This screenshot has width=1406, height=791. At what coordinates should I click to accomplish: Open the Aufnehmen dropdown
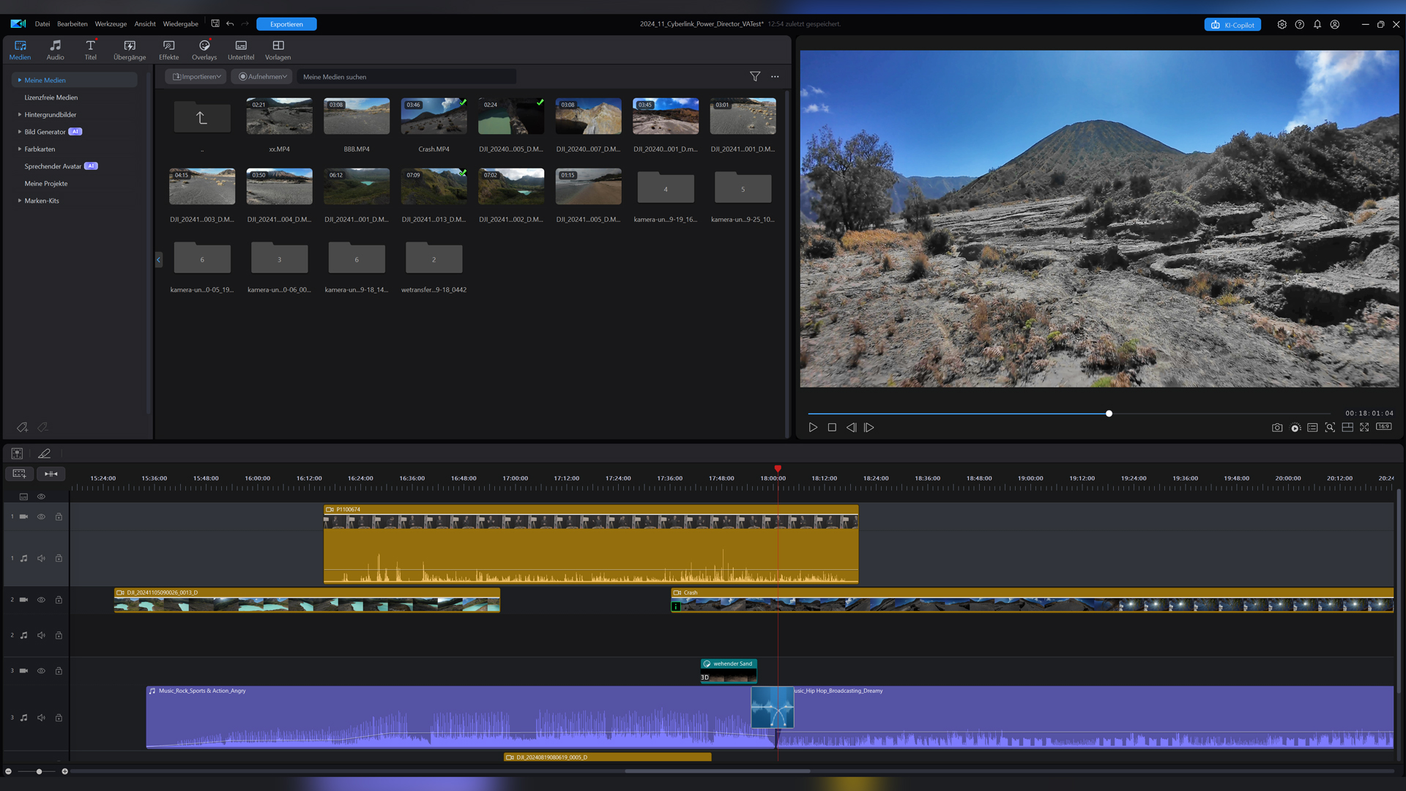262,76
